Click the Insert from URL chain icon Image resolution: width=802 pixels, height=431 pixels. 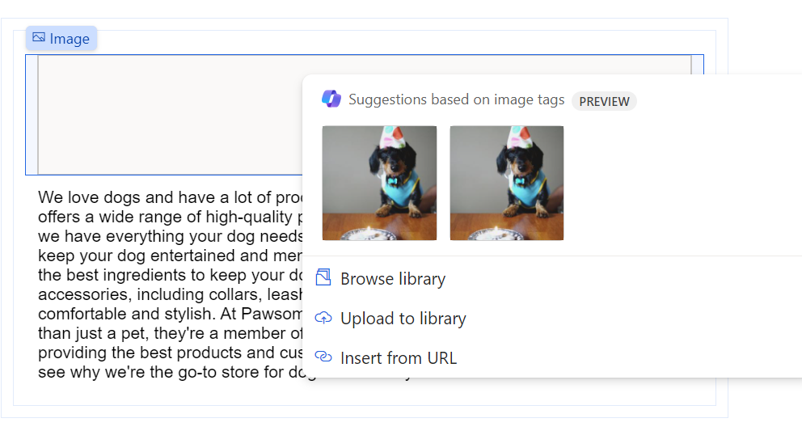pos(323,357)
